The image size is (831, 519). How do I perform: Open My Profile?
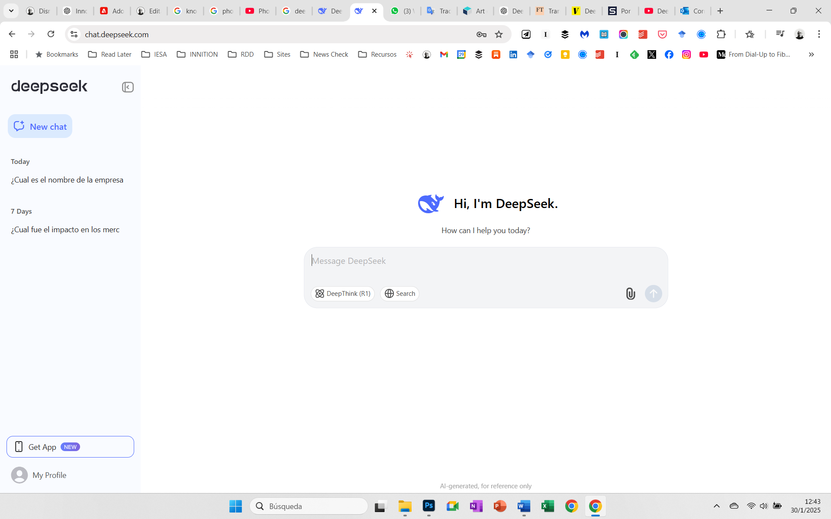[x=39, y=475]
